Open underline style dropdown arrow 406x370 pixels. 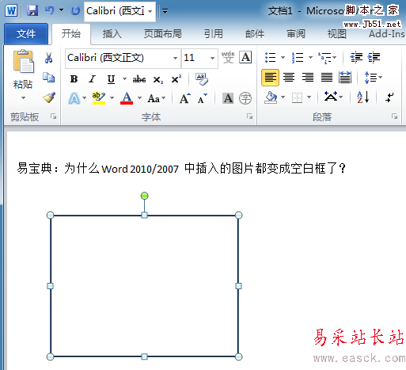click(x=124, y=78)
